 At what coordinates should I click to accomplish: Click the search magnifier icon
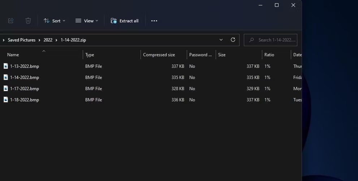pos(251,40)
